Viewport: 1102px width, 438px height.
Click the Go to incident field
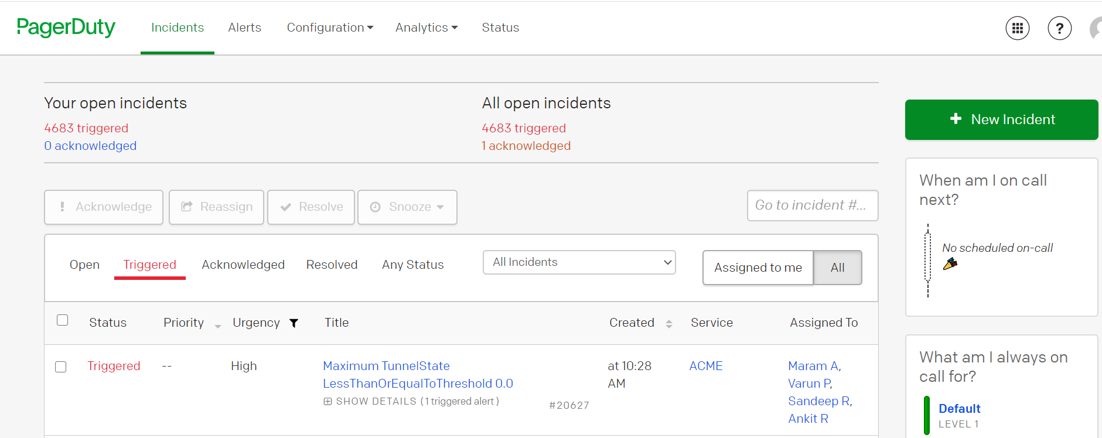tap(812, 206)
